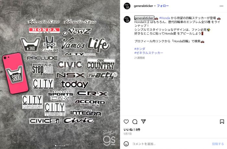Viewport: 227px width, 149px height.
Task: Follow generalsticker using the フォロー link
Action: tap(163, 6)
